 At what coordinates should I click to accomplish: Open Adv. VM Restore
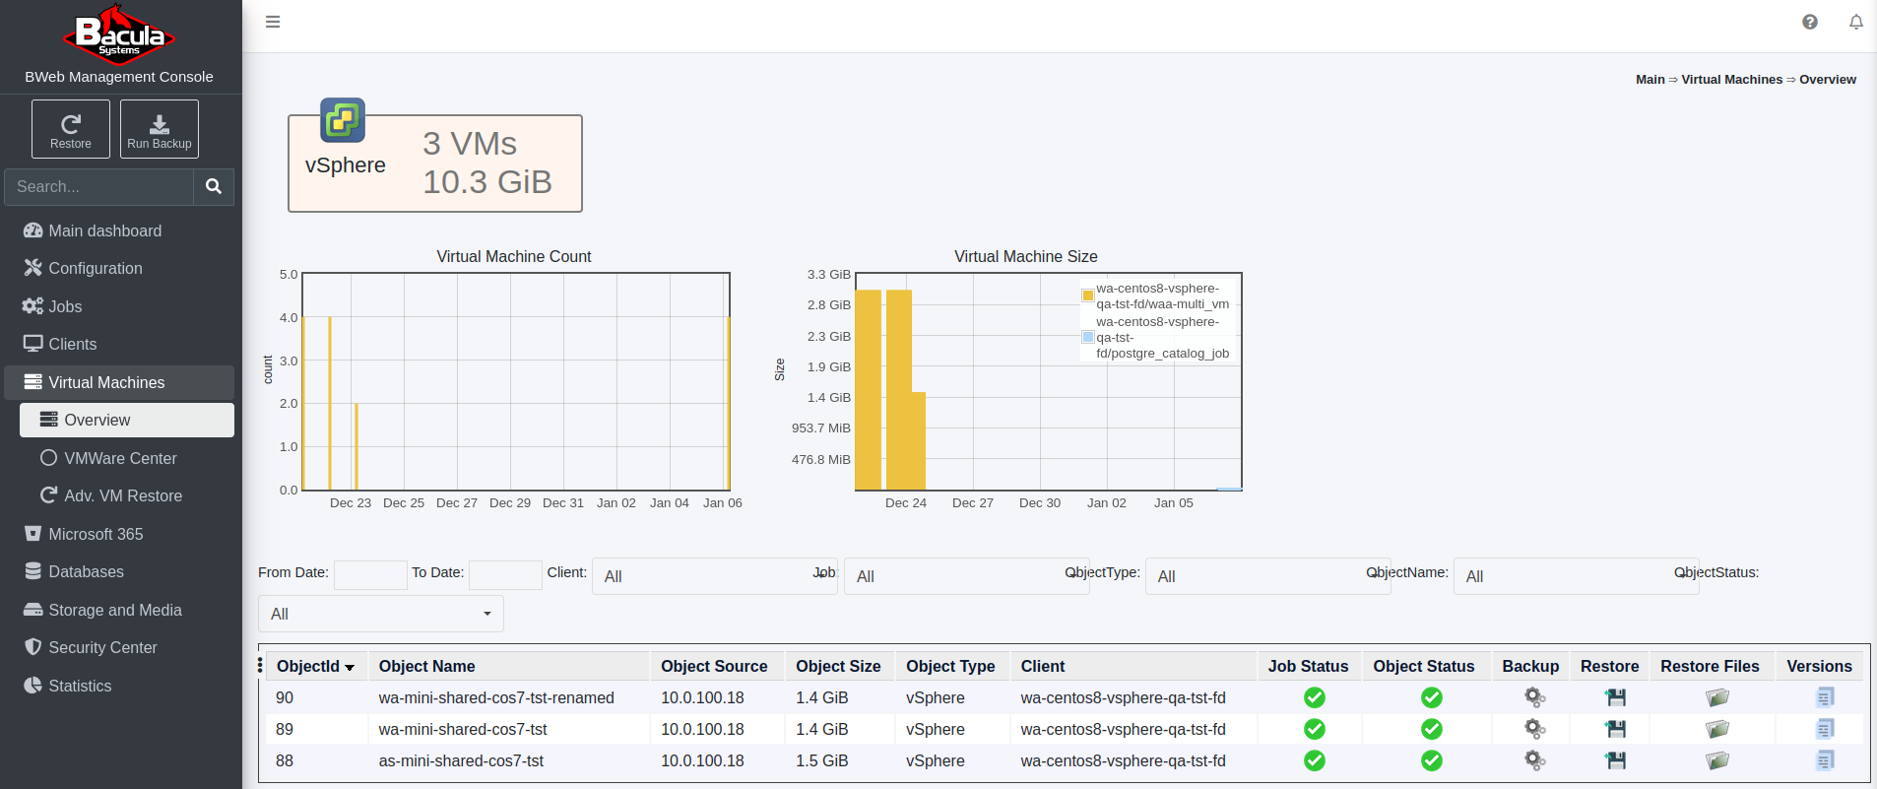[127, 495]
